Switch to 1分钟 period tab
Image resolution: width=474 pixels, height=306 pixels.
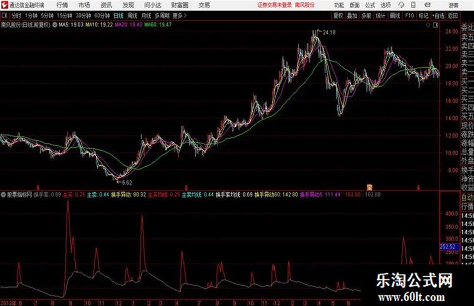(31, 16)
